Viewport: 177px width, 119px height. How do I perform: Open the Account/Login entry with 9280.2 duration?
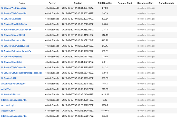8,105
